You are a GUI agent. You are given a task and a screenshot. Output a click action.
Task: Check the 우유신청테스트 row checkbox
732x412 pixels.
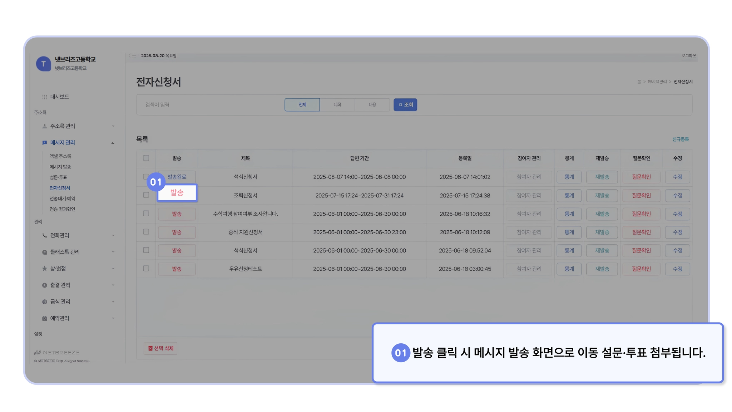[146, 269]
